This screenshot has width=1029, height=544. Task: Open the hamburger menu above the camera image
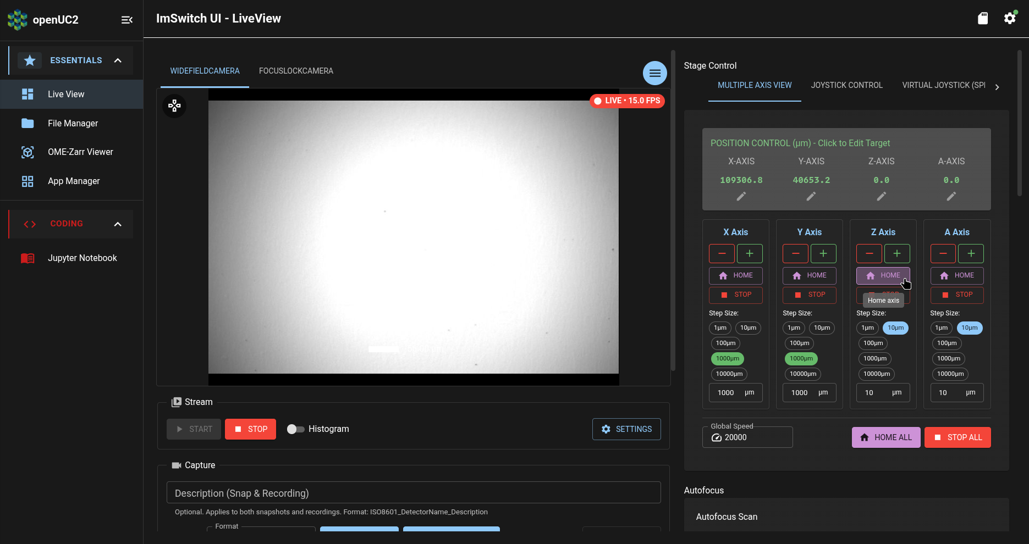pos(654,73)
